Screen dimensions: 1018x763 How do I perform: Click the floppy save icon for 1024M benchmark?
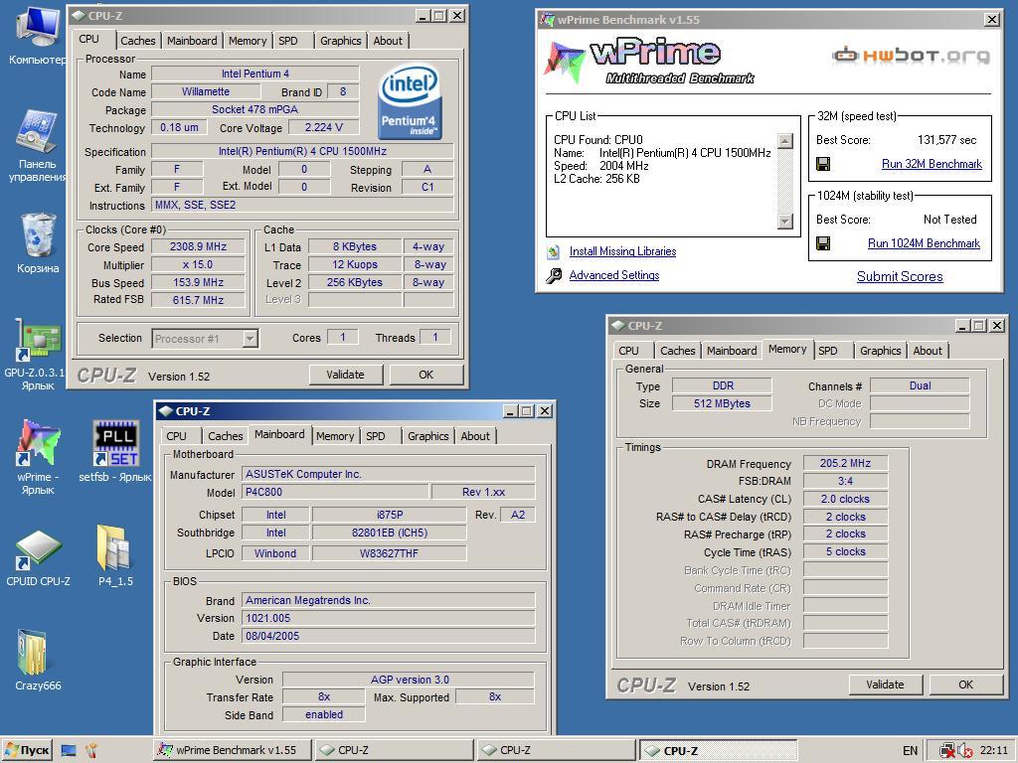pyautogui.click(x=823, y=244)
